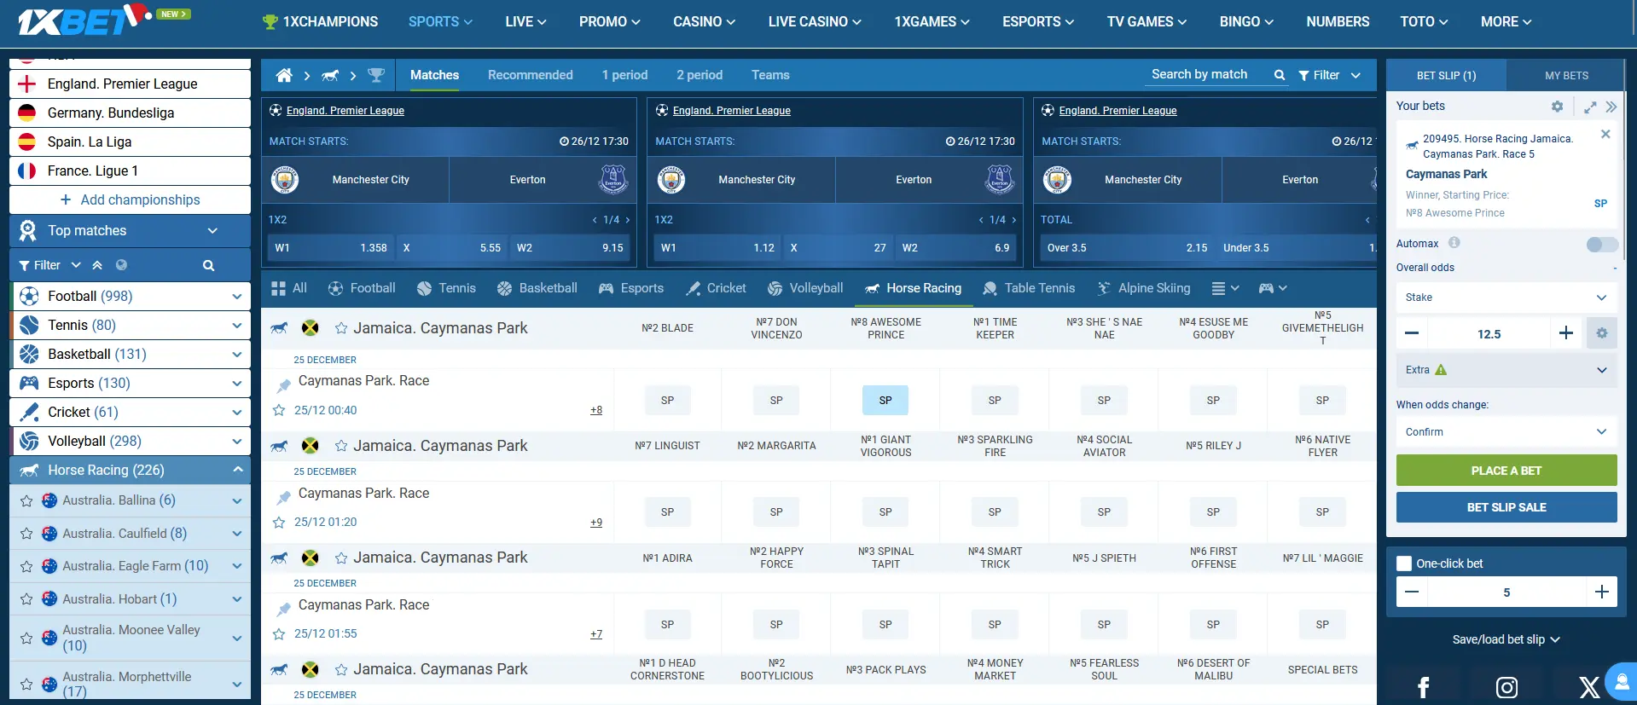
Task: Favorite the Australia. Ballina star
Action: pos(26,501)
